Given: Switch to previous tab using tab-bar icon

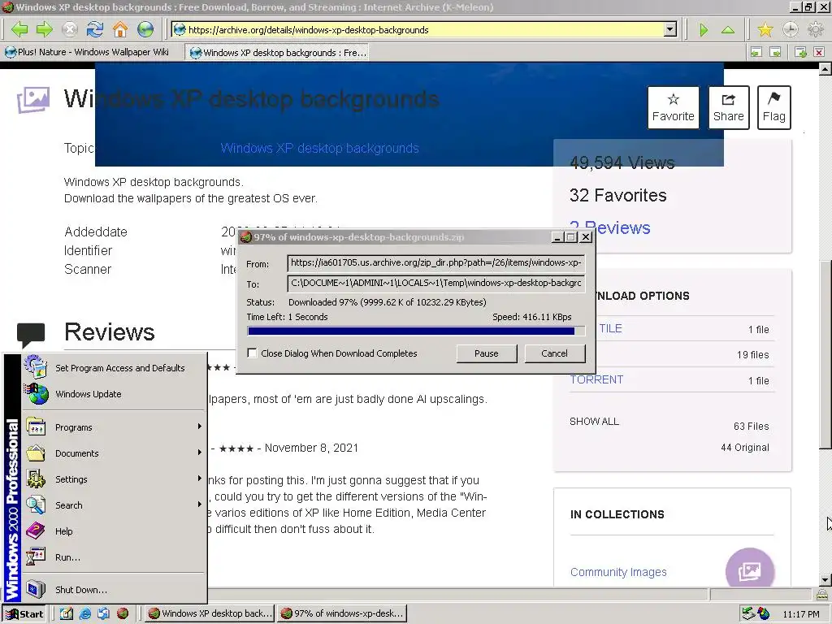Looking at the screenshot, I should [756, 52].
